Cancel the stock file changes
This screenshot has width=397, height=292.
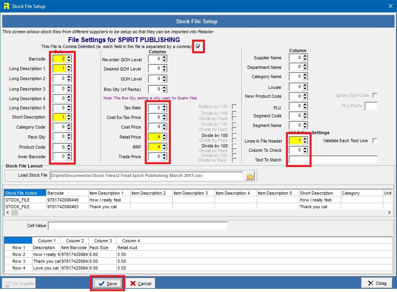click(140, 284)
